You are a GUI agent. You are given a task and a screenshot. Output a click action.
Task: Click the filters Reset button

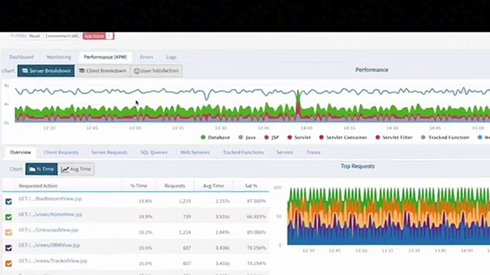[34, 36]
